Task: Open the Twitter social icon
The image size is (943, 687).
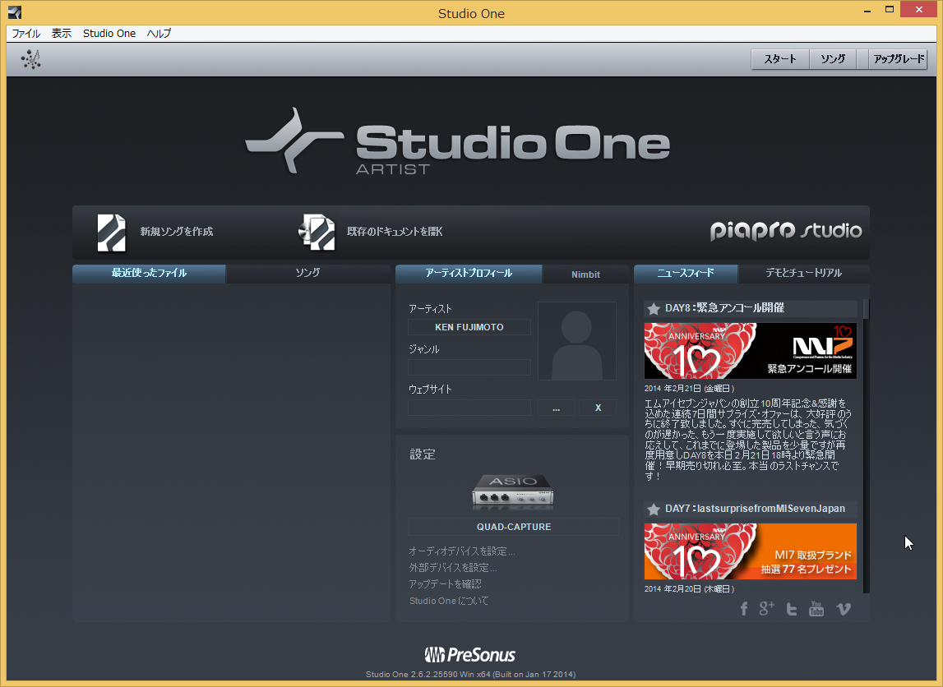Action: [792, 609]
